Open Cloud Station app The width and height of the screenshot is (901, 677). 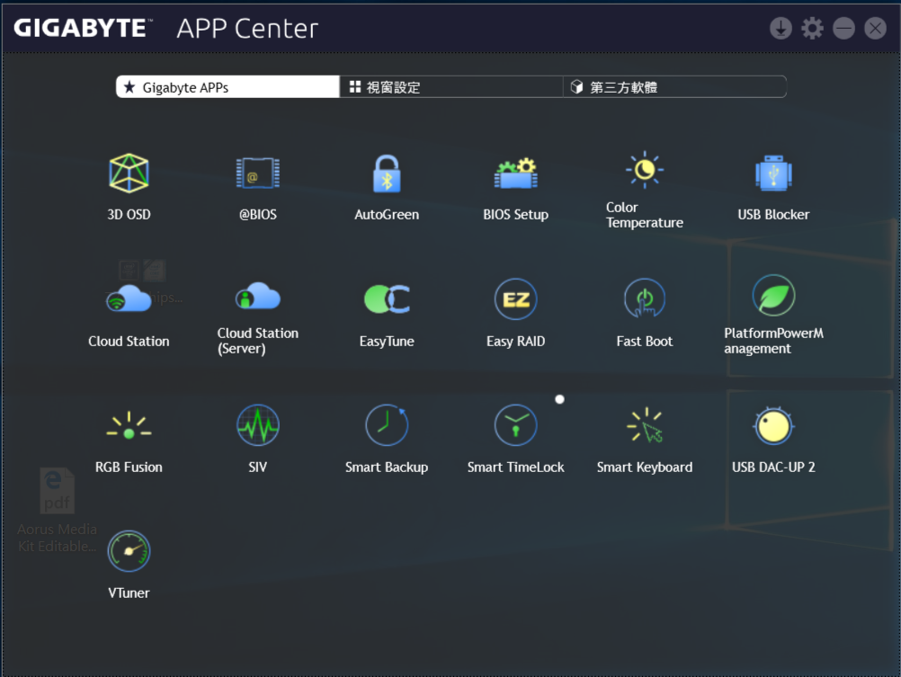click(x=129, y=298)
